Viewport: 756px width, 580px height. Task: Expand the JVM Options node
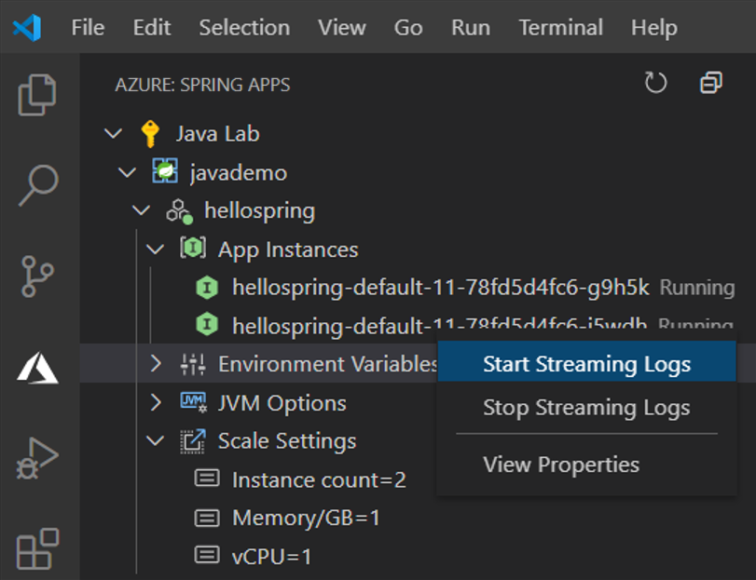point(156,402)
